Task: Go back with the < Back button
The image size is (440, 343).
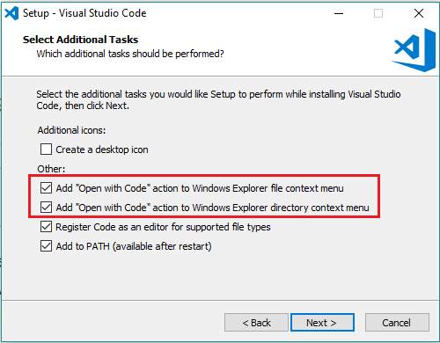Action: (x=256, y=323)
